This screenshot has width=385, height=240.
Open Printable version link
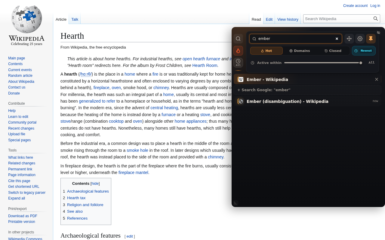pos(22,222)
